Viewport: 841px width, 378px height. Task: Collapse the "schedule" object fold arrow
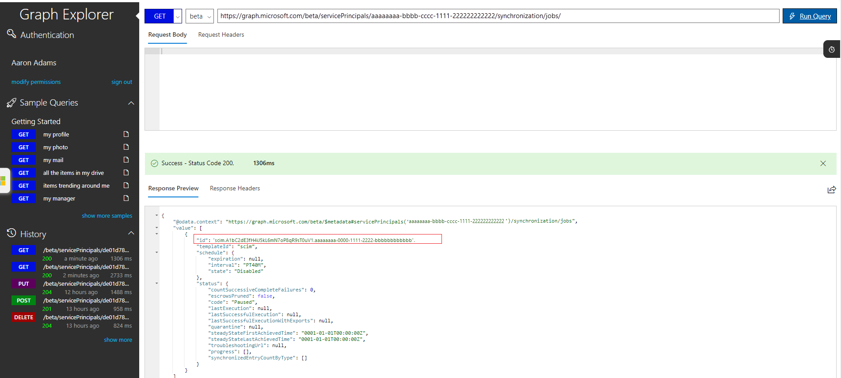pos(156,253)
